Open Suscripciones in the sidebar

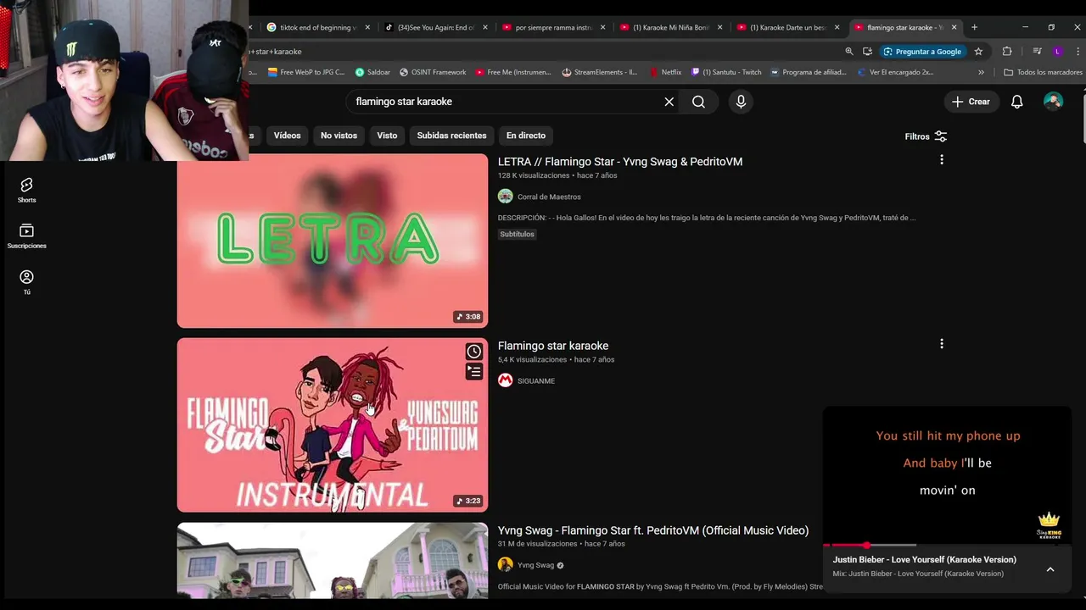26,236
